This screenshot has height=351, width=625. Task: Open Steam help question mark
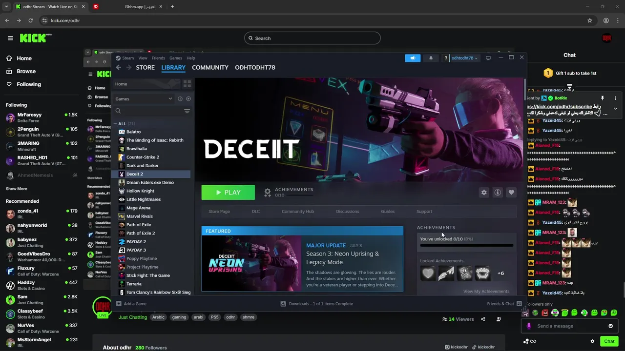coord(446,58)
